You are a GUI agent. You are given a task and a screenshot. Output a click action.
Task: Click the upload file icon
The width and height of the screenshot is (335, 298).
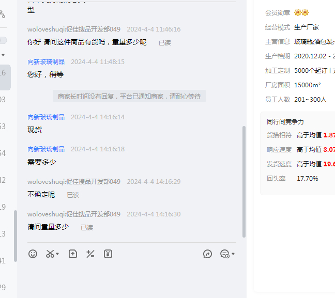click(x=73, y=254)
